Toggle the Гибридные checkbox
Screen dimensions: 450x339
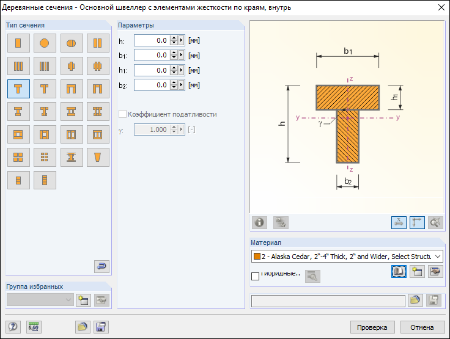(255, 276)
